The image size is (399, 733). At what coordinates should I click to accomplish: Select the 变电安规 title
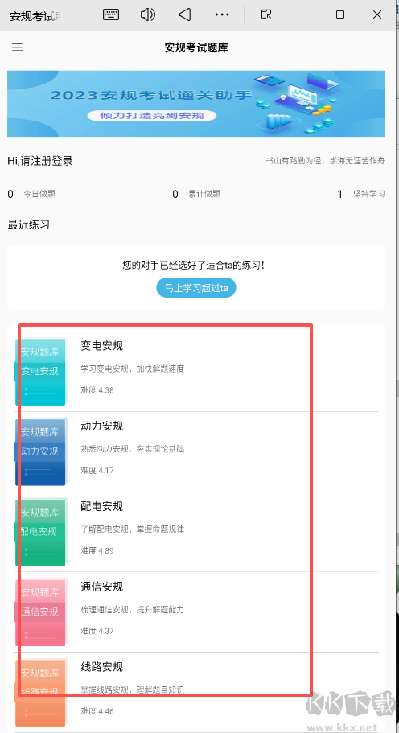pyautogui.click(x=102, y=346)
